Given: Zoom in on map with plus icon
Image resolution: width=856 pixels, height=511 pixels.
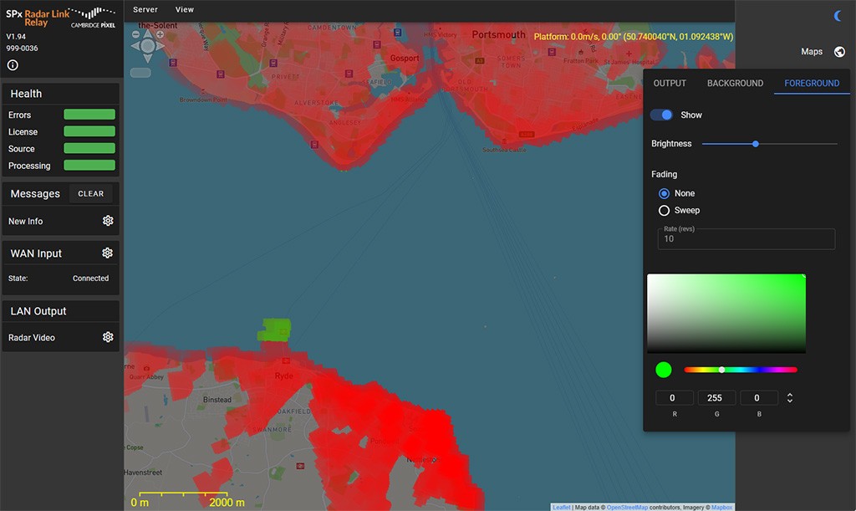Looking at the screenshot, I should point(160,34).
